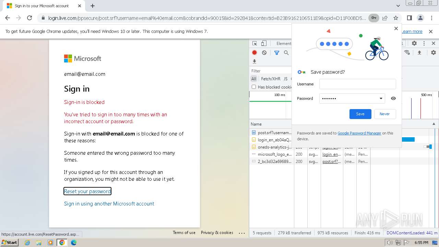Open the DevTools three-dot menu
The width and height of the screenshot is (439, 247).
(424, 44)
